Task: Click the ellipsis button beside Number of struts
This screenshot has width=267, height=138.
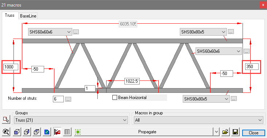Action: tap(68, 99)
